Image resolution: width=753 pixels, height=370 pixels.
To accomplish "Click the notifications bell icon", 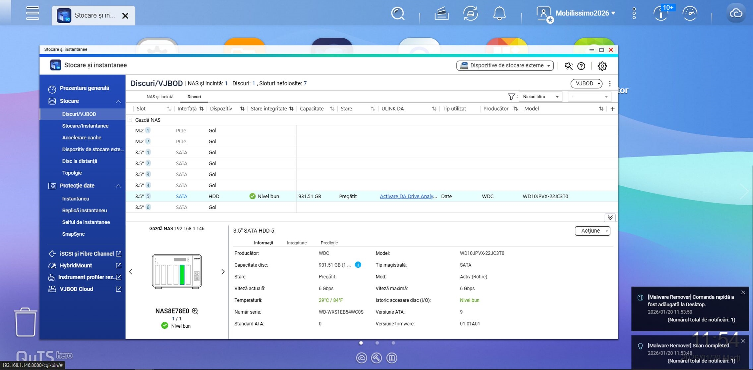I will [499, 14].
